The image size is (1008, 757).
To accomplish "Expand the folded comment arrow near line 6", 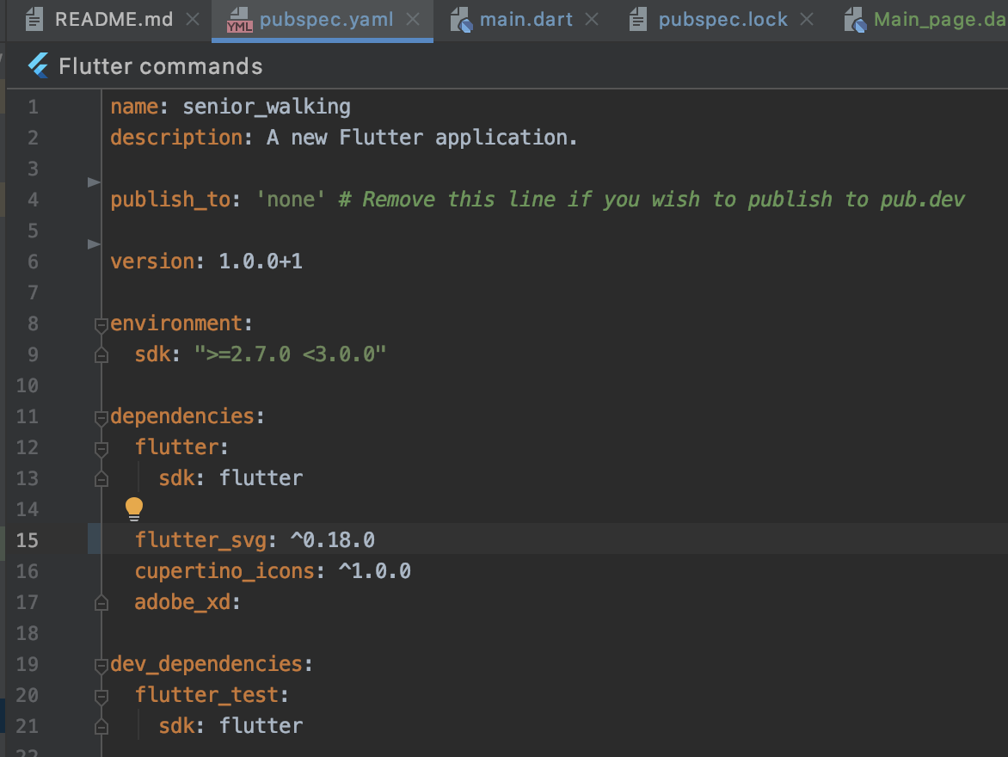I will 94,243.
